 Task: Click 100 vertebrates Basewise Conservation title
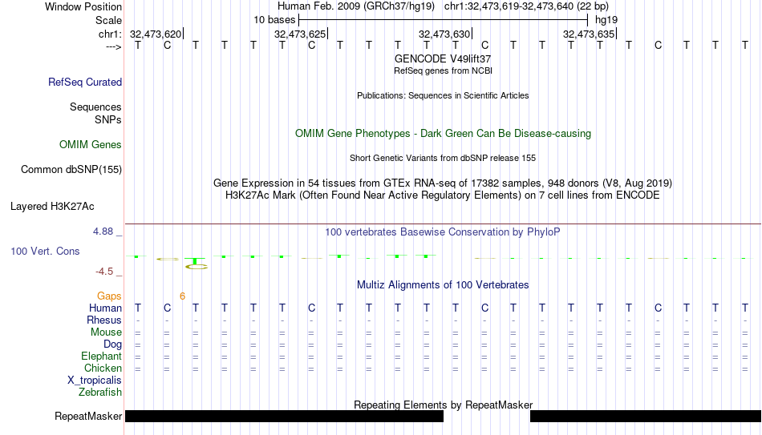click(x=443, y=232)
